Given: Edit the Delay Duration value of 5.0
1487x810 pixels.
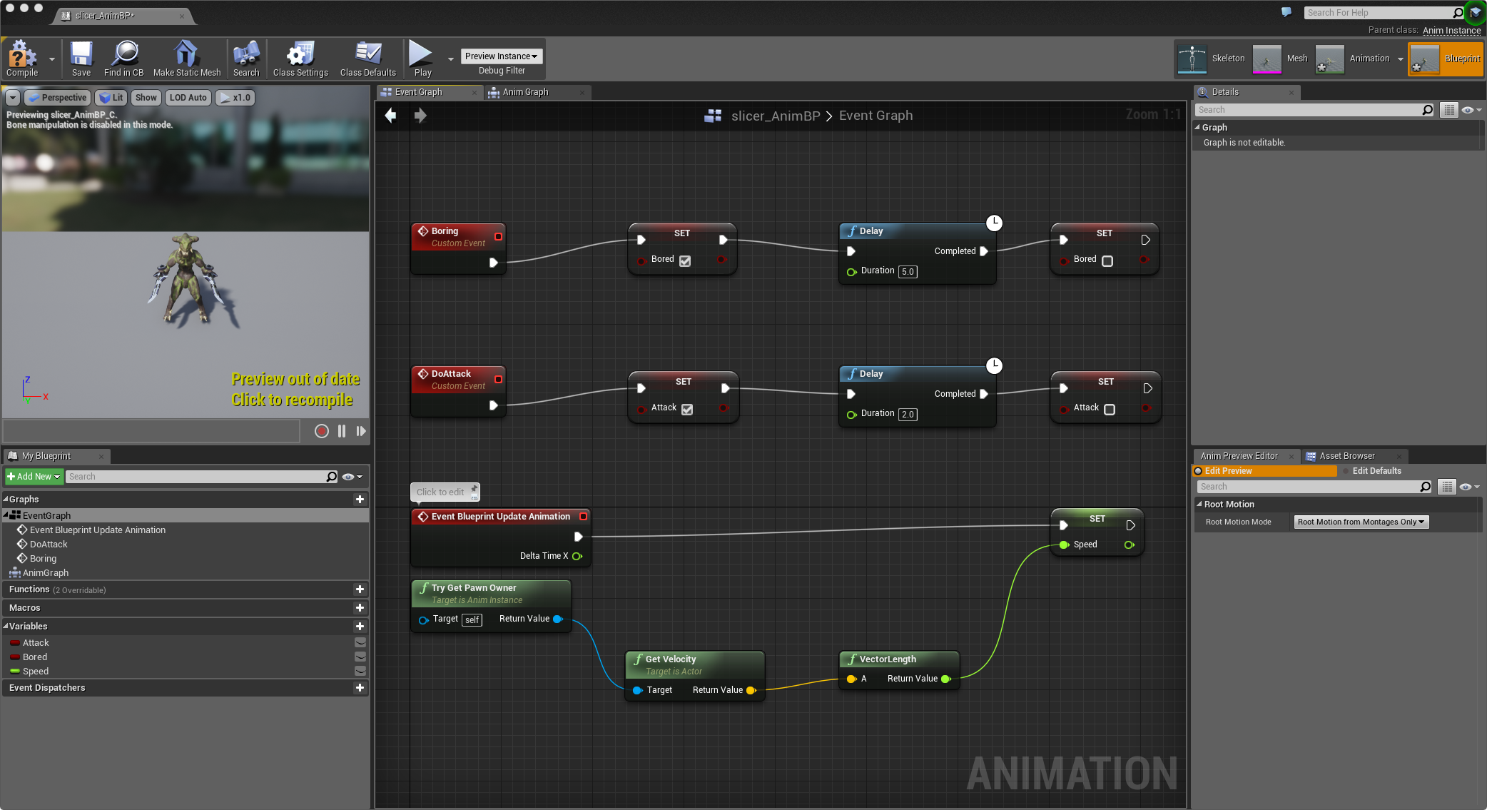Looking at the screenshot, I should click(907, 271).
